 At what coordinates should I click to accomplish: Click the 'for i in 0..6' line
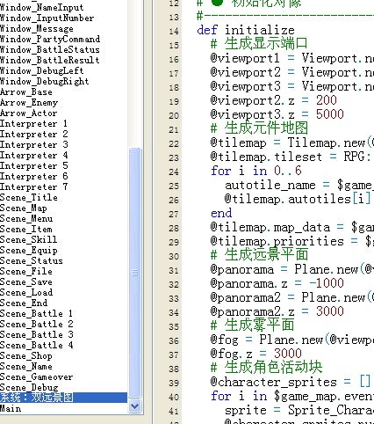(256, 171)
